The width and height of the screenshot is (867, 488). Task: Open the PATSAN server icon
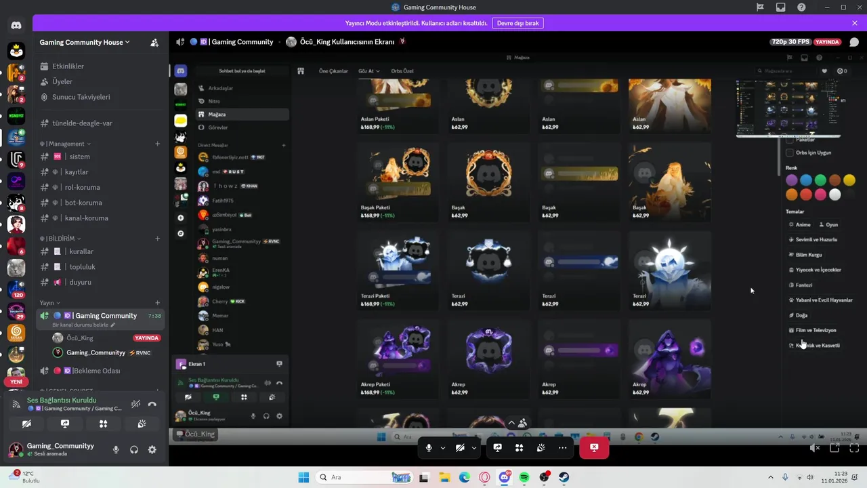pos(16,333)
